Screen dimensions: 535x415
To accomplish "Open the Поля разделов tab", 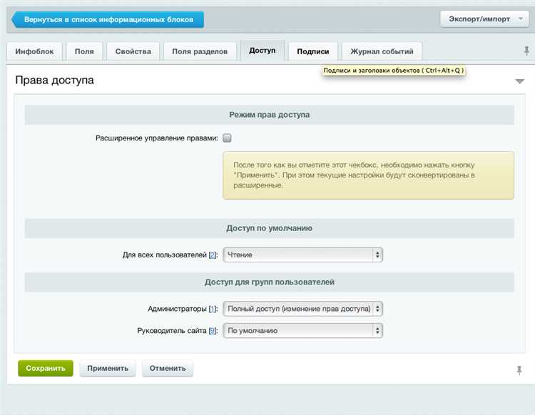I will pos(200,51).
